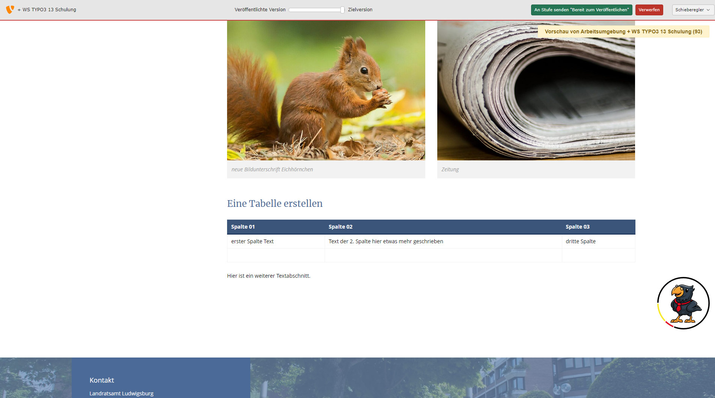
Task: Send to stage "Bereit zum Veröffentlichen"
Action: (581, 10)
